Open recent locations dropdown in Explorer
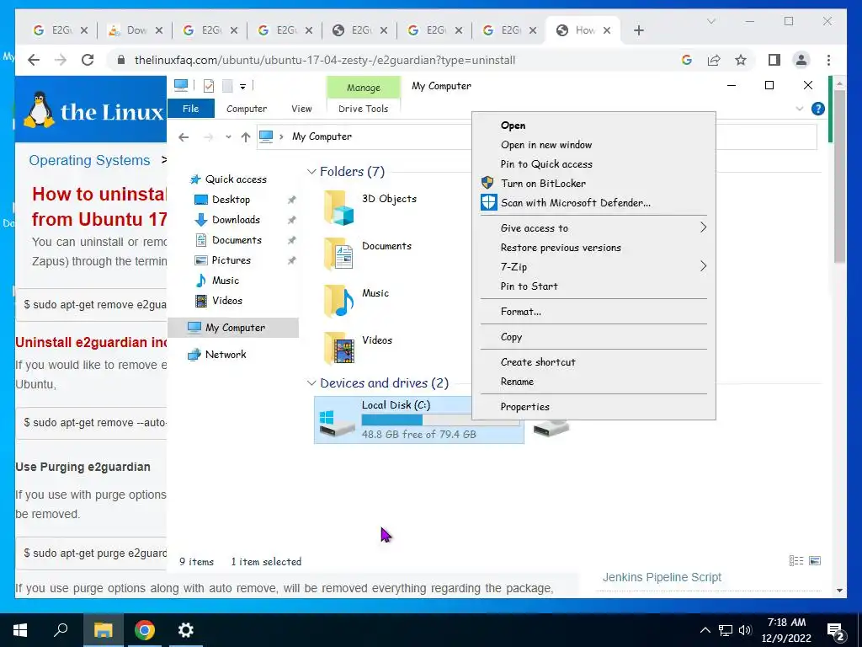 [x=228, y=137]
